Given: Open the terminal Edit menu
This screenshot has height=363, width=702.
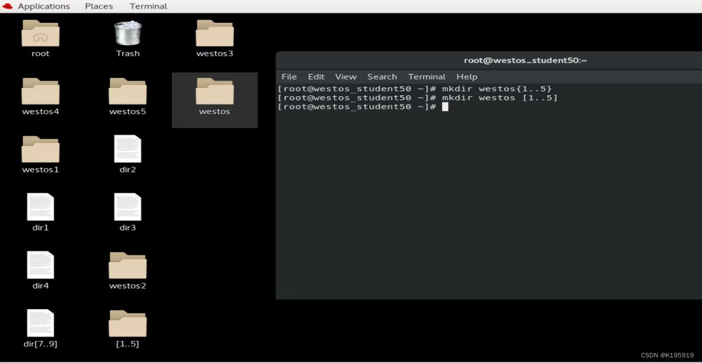Looking at the screenshot, I should click(x=316, y=77).
